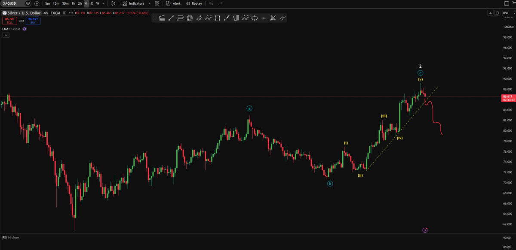This screenshot has width=516, height=250.
Task: Open the layout selector square icon
Action: click(506, 3)
